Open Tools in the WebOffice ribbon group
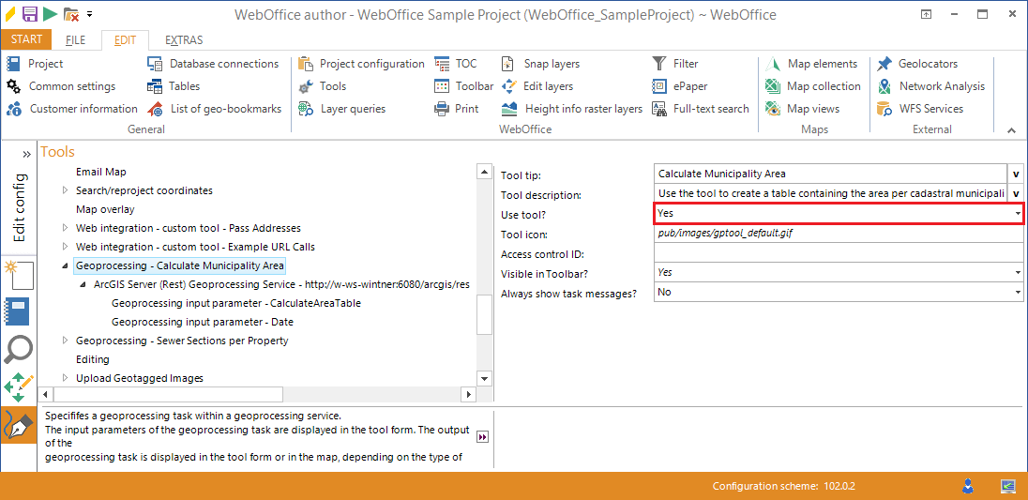This screenshot has width=1028, height=500. (322, 86)
